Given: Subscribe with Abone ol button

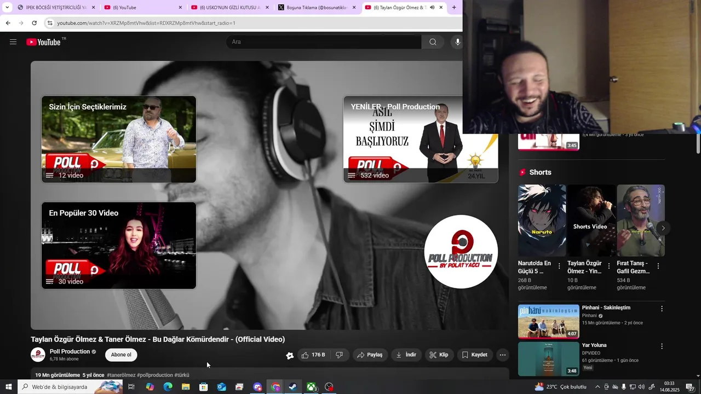Looking at the screenshot, I should [121, 355].
